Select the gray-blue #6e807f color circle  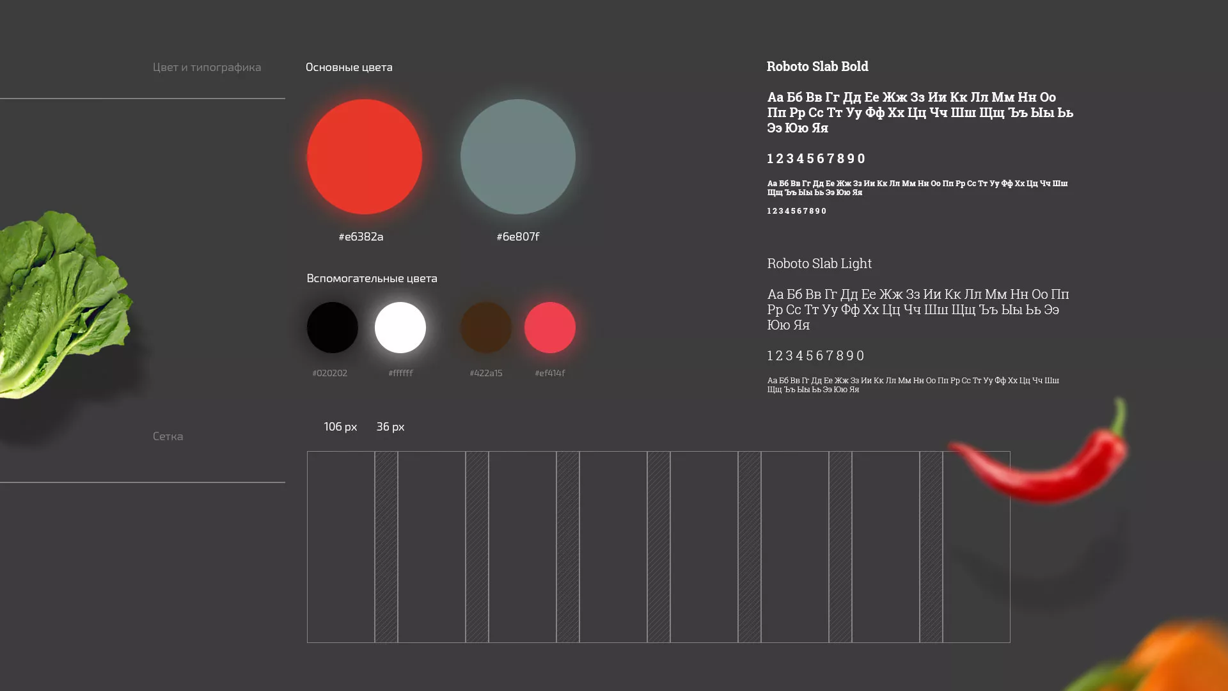pos(517,157)
